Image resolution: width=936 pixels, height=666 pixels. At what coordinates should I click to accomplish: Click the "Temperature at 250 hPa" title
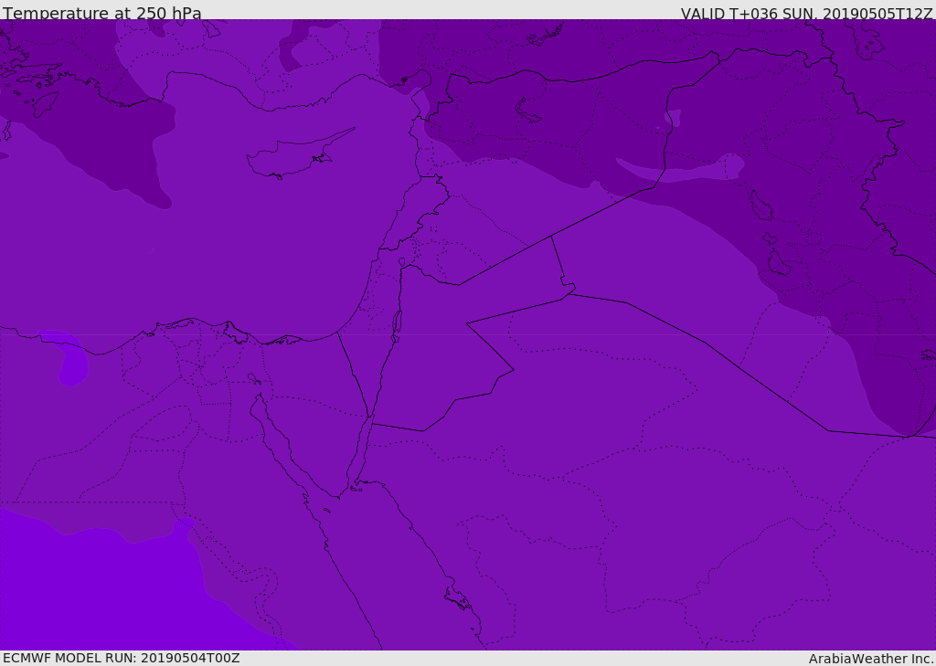[x=101, y=14]
